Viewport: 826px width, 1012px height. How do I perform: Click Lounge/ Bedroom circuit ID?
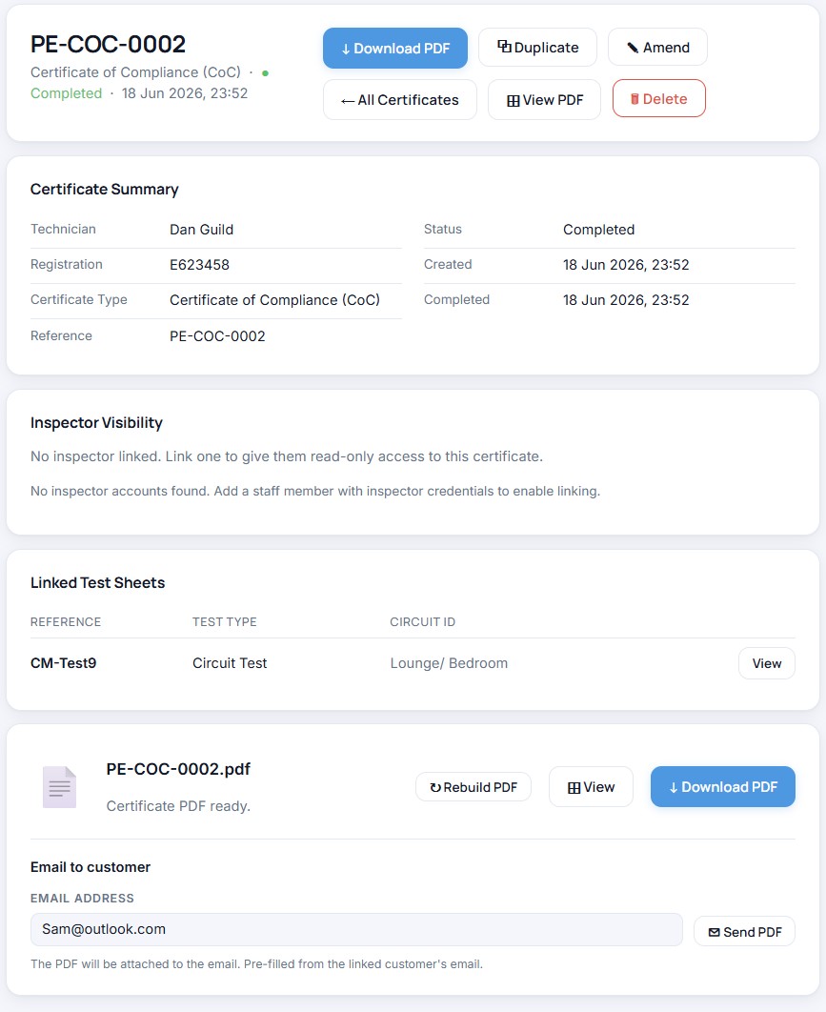point(449,663)
